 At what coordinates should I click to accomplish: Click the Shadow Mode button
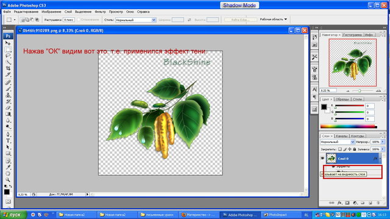click(239, 5)
